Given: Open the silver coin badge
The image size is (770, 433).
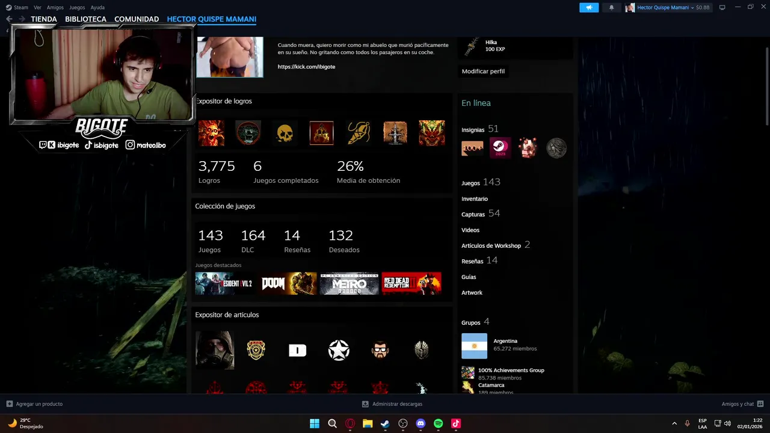Looking at the screenshot, I should pos(556,148).
